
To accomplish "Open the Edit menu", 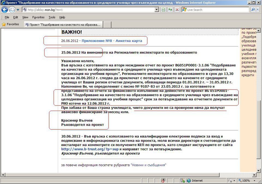I will point(16,17).
